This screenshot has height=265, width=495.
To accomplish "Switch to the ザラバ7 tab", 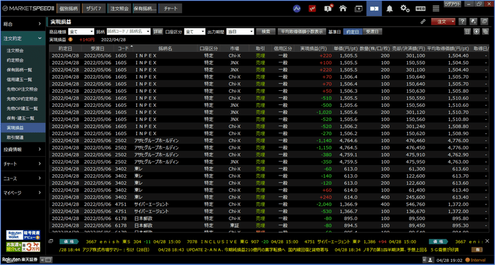I will [x=94, y=9].
